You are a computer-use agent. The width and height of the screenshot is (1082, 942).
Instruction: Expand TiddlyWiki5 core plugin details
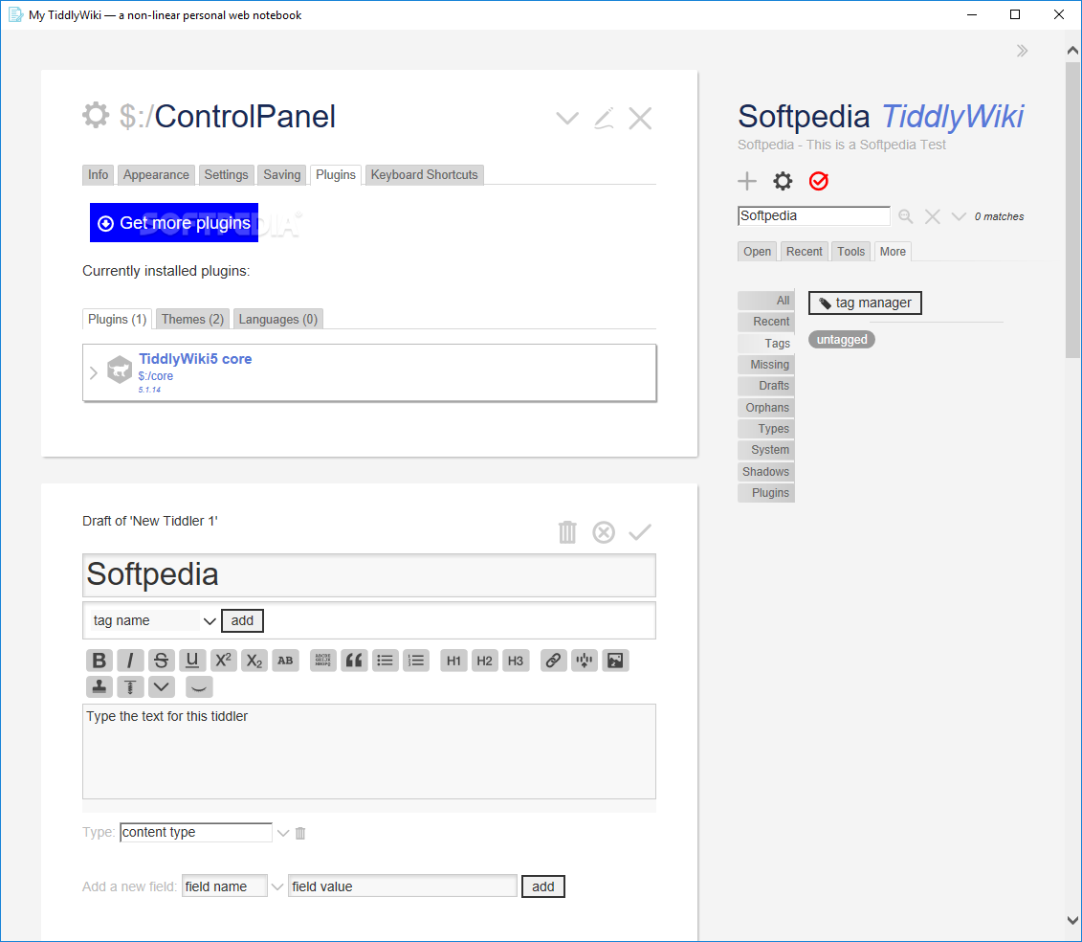pos(94,373)
